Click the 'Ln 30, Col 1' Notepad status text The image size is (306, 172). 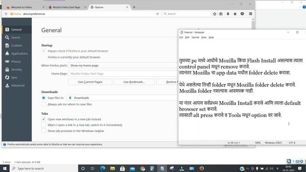tap(234, 143)
